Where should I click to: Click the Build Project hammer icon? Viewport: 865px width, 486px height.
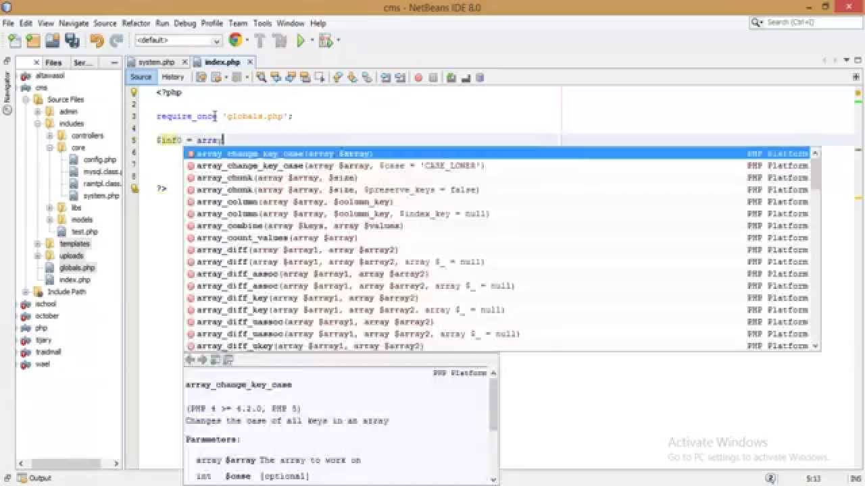click(261, 40)
